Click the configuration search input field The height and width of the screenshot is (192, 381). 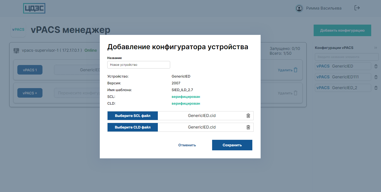tap(346, 57)
